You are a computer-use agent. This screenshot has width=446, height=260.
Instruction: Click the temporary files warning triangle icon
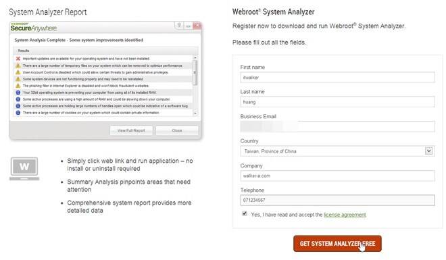tap(18, 66)
